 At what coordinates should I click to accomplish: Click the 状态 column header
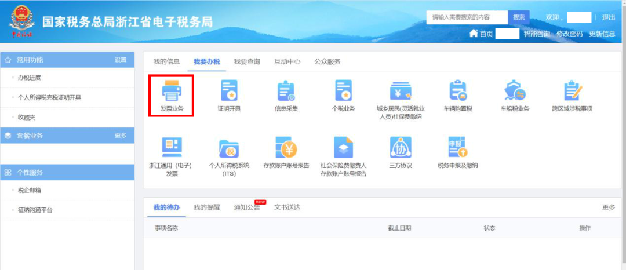(489, 228)
